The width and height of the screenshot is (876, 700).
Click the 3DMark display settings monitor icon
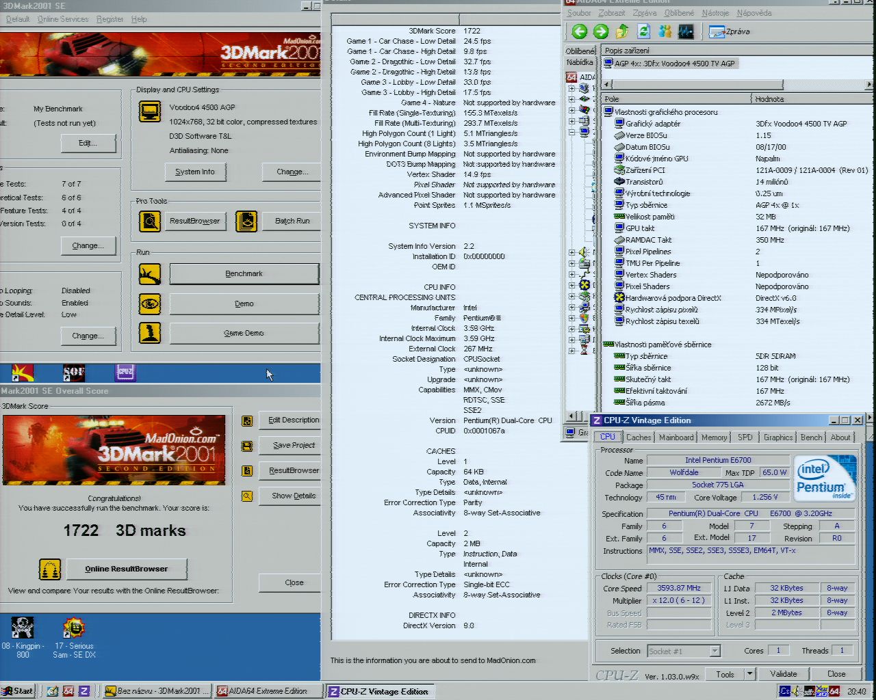coord(150,111)
